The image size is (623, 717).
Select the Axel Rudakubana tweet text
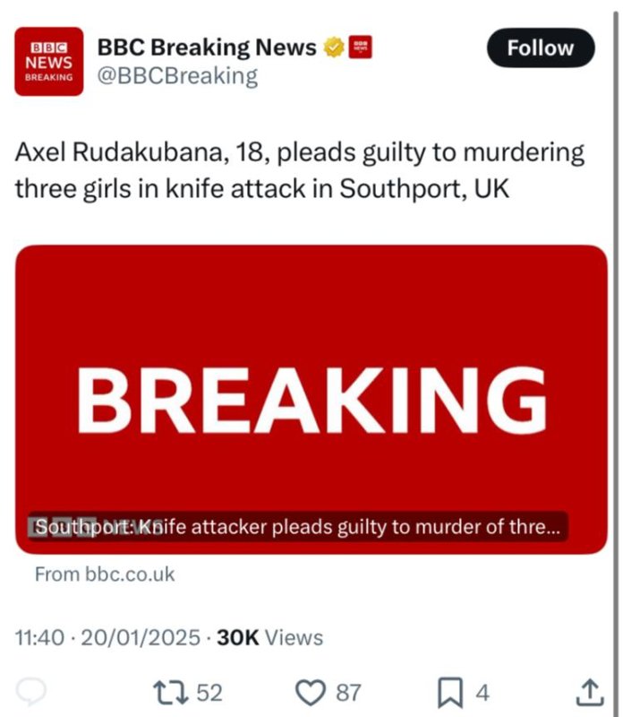tap(300, 170)
